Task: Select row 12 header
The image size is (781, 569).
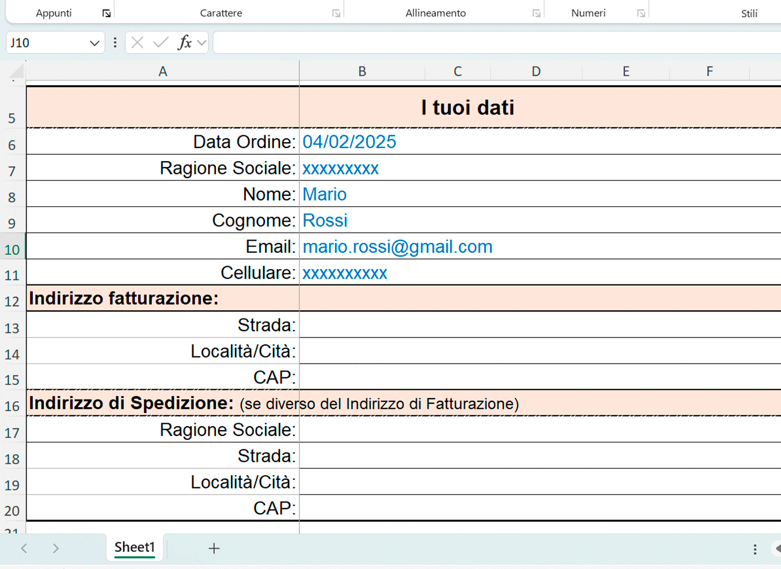Action: pos(12,299)
